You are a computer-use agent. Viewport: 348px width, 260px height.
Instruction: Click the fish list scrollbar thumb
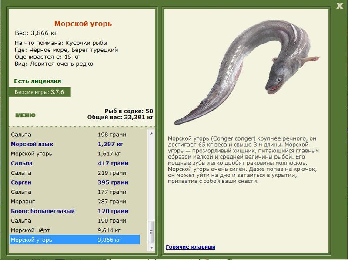(x=151, y=232)
